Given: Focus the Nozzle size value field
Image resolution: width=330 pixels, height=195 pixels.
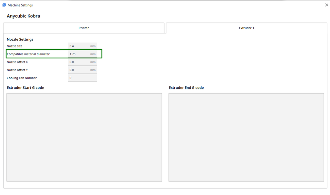Looking at the screenshot, I should (82, 46).
